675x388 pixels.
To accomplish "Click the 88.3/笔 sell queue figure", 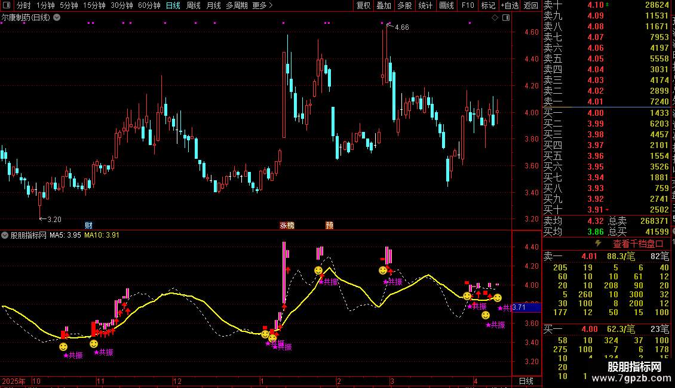I will (621, 256).
